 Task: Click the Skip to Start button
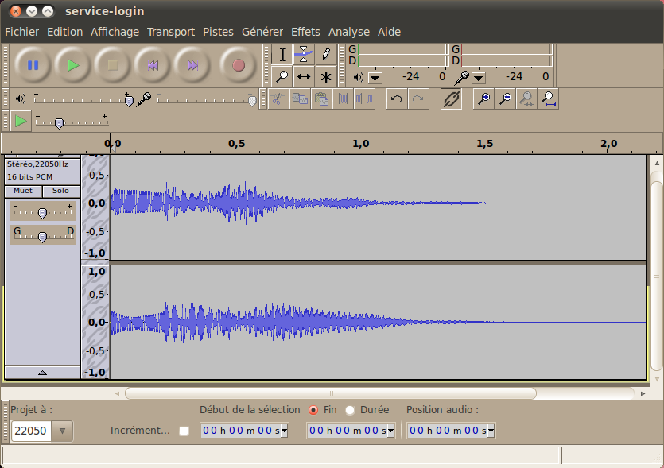(x=153, y=65)
